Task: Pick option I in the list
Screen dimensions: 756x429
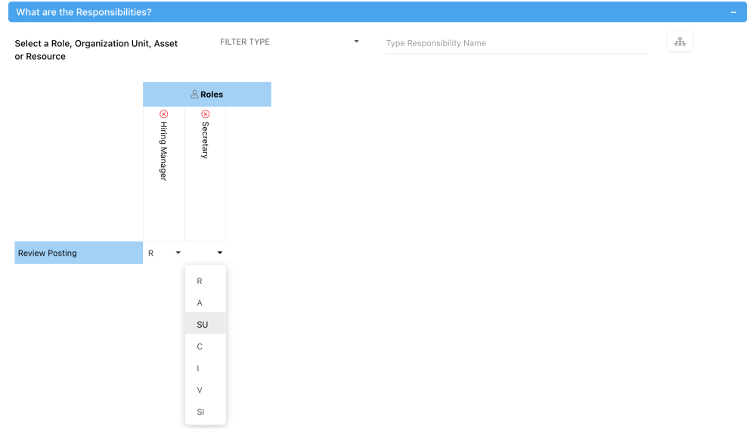Action: (x=206, y=368)
